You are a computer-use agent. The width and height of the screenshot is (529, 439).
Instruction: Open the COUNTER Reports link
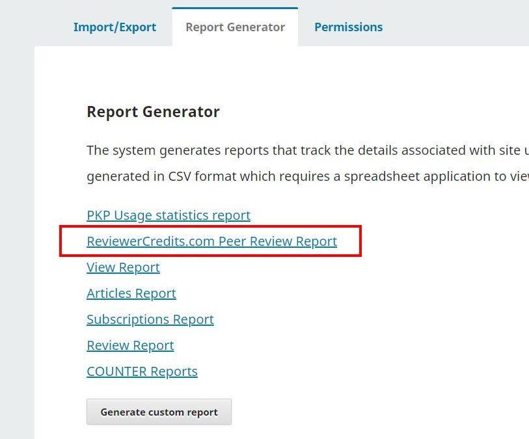(142, 371)
